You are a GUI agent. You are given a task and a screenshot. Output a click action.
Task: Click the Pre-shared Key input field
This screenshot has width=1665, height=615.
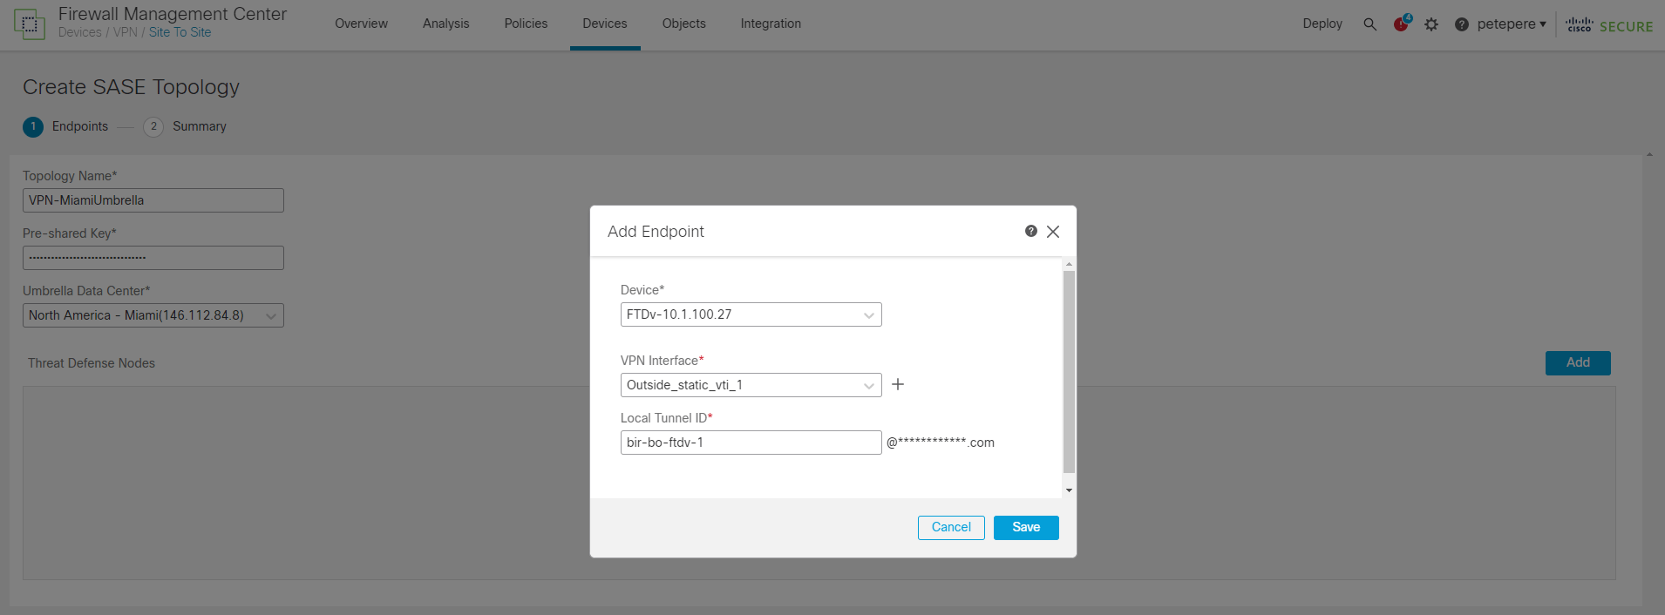point(153,258)
